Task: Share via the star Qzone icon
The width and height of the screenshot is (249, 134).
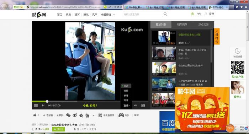Action: click(81, 116)
